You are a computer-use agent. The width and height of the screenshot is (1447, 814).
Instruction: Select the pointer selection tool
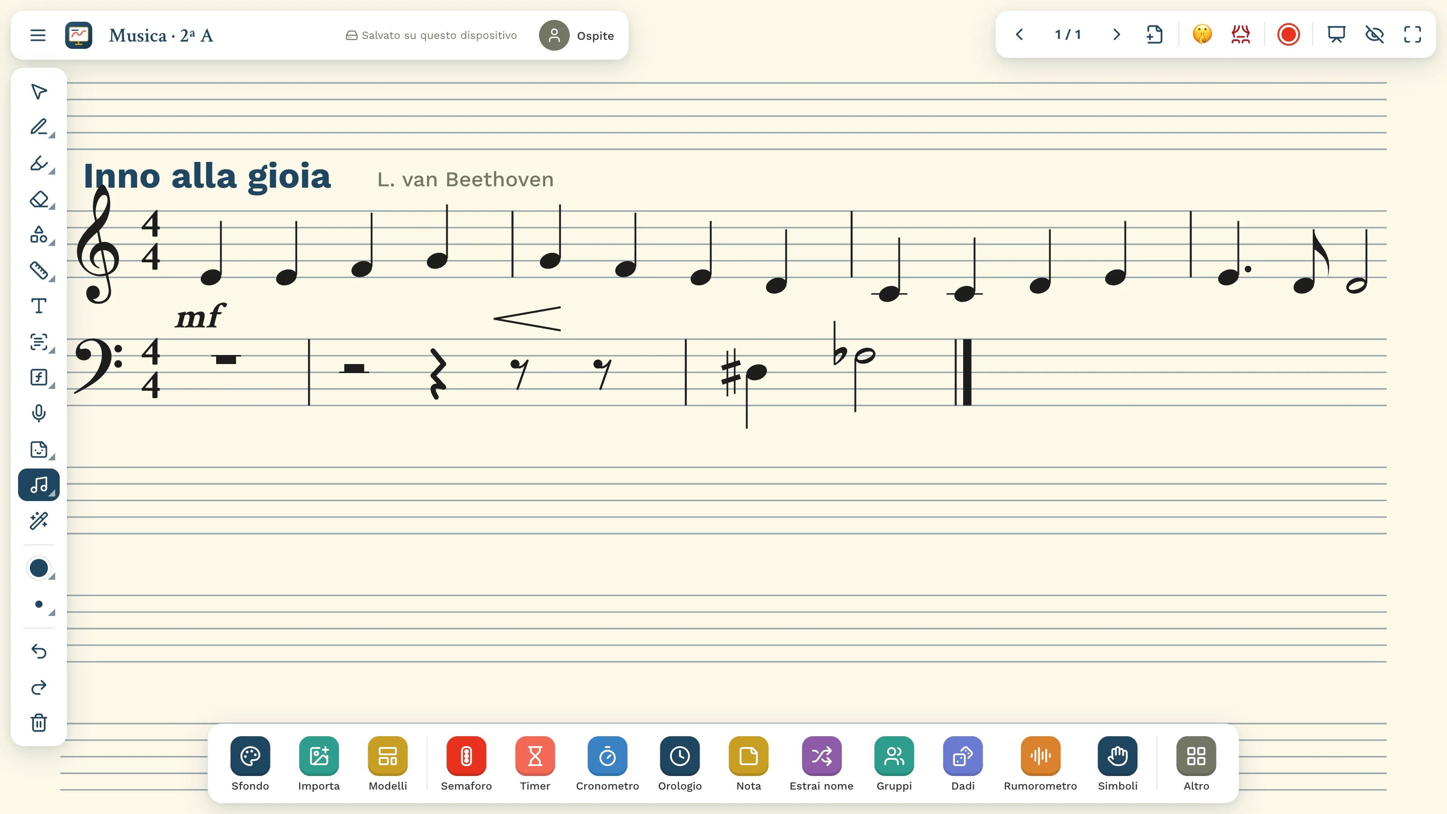pos(39,91)
